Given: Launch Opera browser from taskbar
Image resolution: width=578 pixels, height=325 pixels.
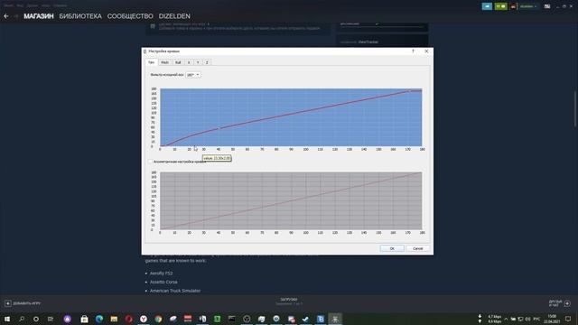Looking at the screenshot, I should pyautogui.click(x=128, y=319).
